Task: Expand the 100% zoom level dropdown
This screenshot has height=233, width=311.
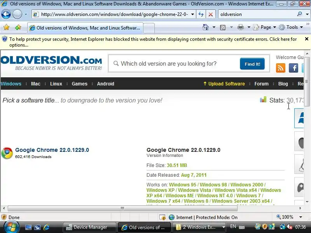Action: click(x=301, y=217)
